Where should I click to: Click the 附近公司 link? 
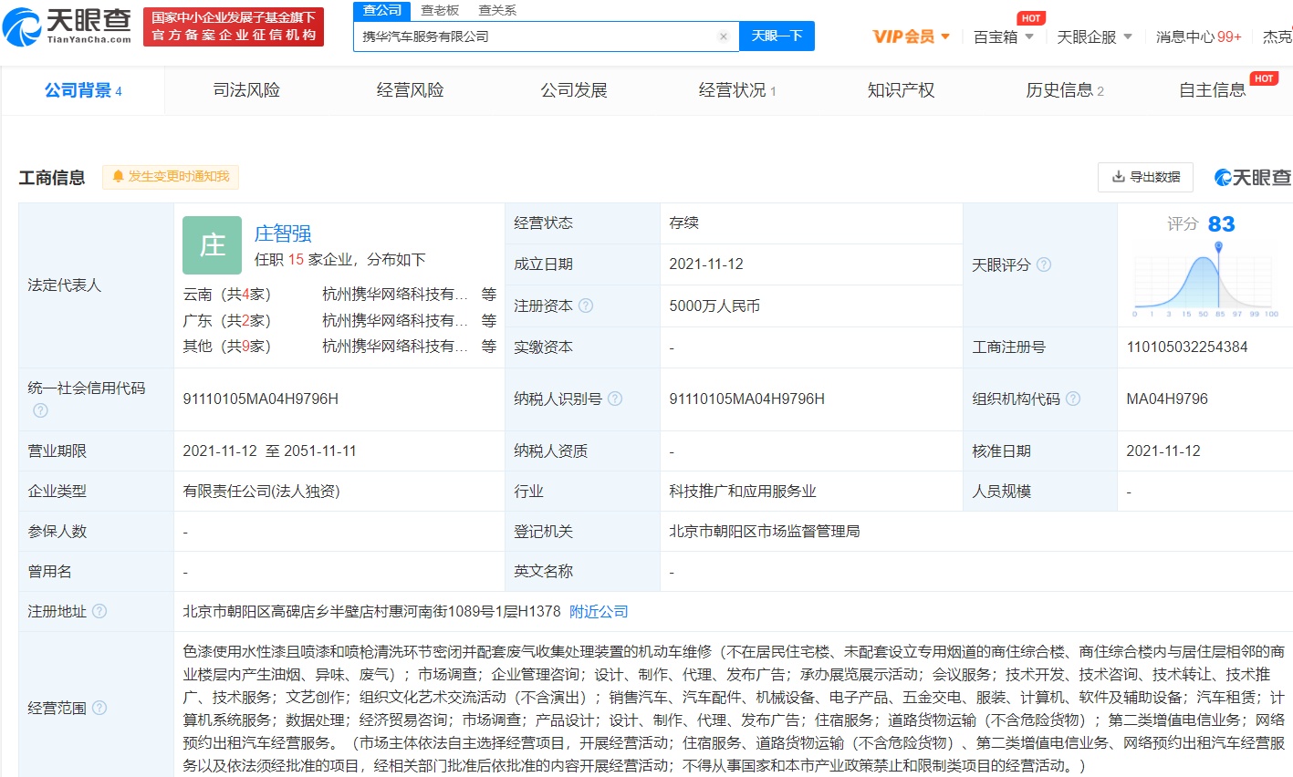point(599,611)
